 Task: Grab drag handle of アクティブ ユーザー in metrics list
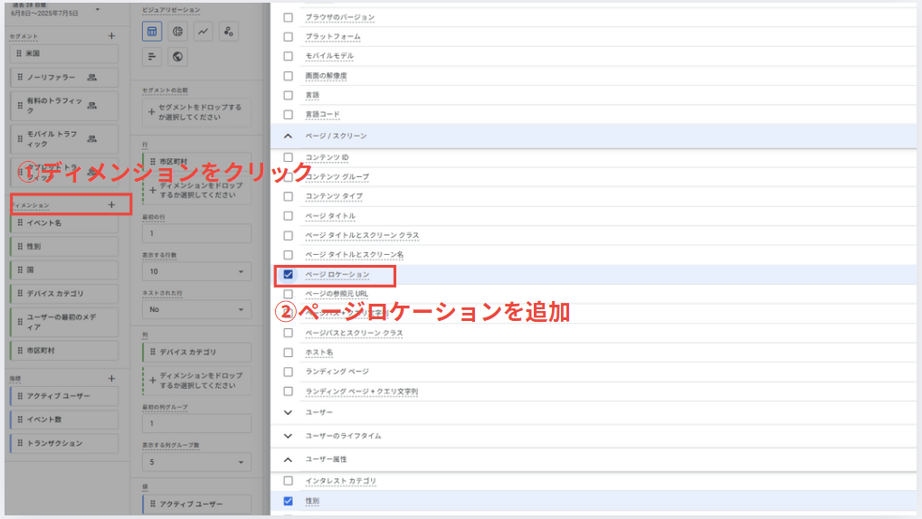point(19,396)
